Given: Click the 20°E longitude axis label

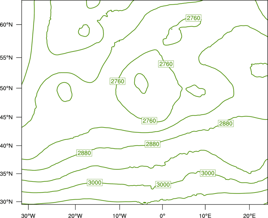Looking at the screenshot, I should point(249,216).
